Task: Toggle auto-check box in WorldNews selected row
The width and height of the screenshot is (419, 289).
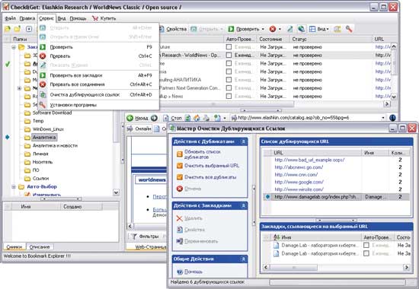Action: 229,55
